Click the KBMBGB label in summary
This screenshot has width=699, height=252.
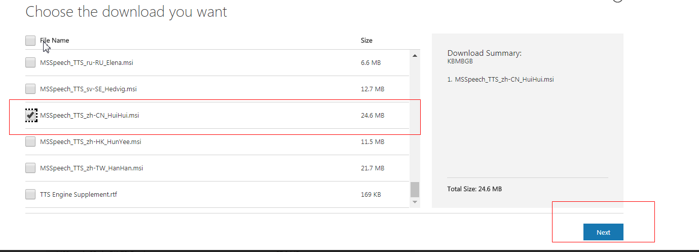click(460, 61)
